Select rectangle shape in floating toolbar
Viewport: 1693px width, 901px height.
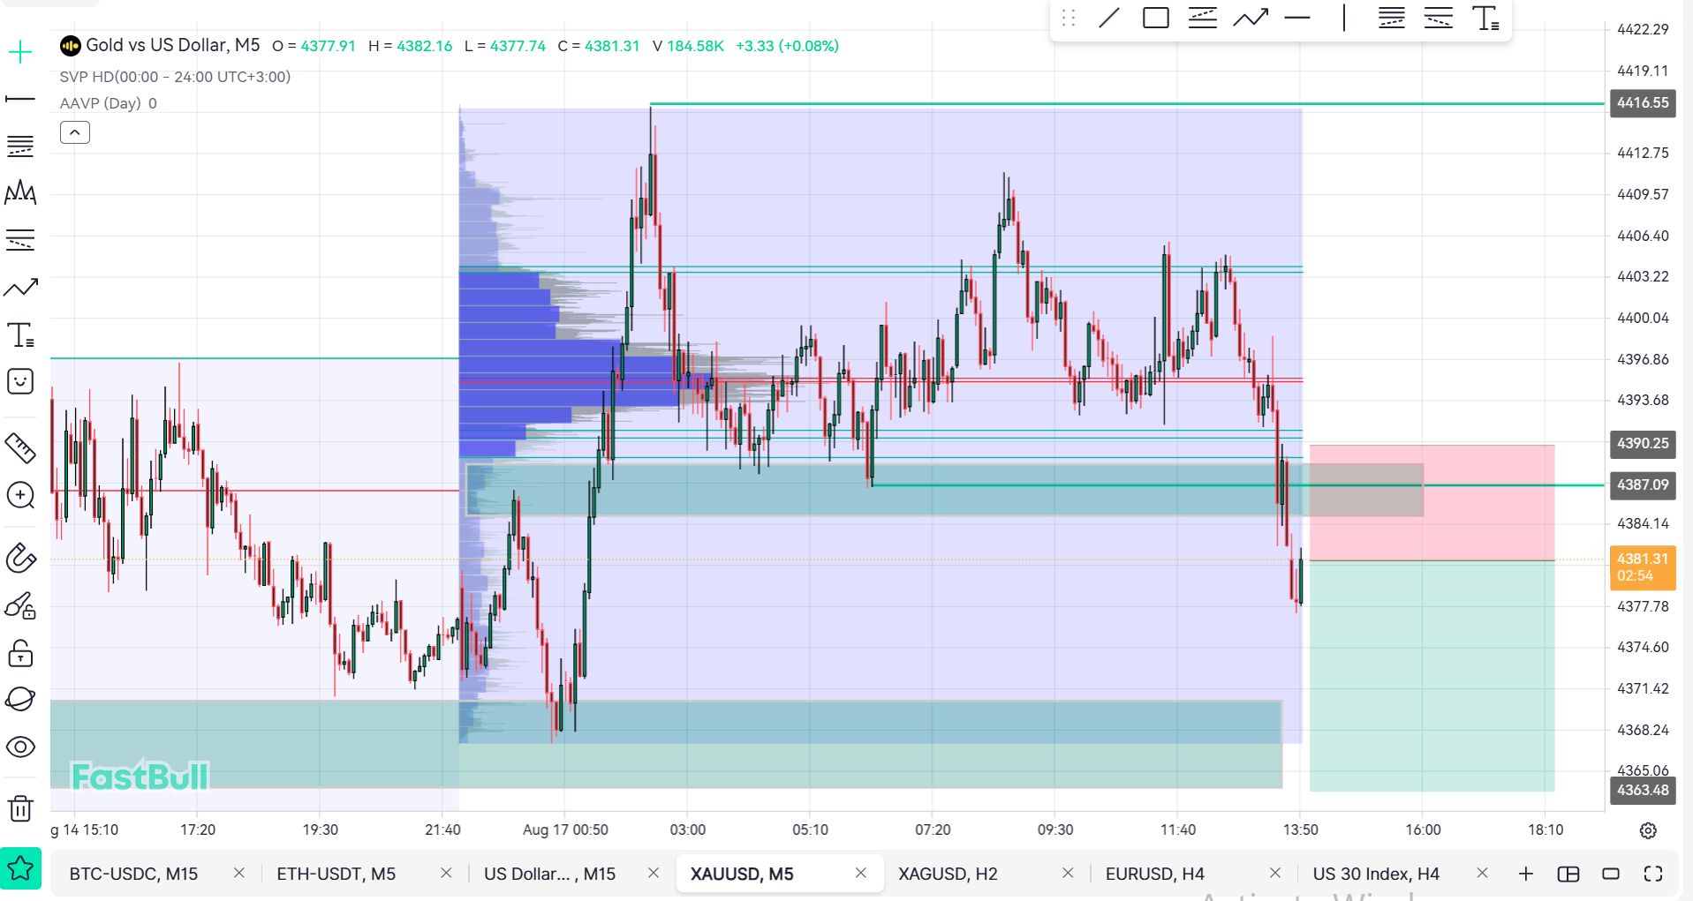click(1155, 18)
